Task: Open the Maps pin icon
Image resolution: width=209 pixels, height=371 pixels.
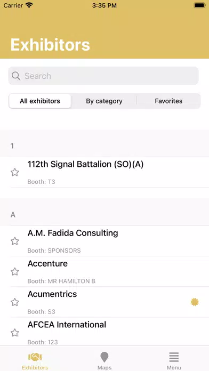Action: [x=104, y=357]
